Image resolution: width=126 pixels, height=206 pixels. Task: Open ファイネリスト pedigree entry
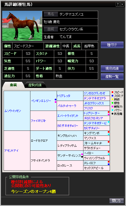(x=38, y=121)
